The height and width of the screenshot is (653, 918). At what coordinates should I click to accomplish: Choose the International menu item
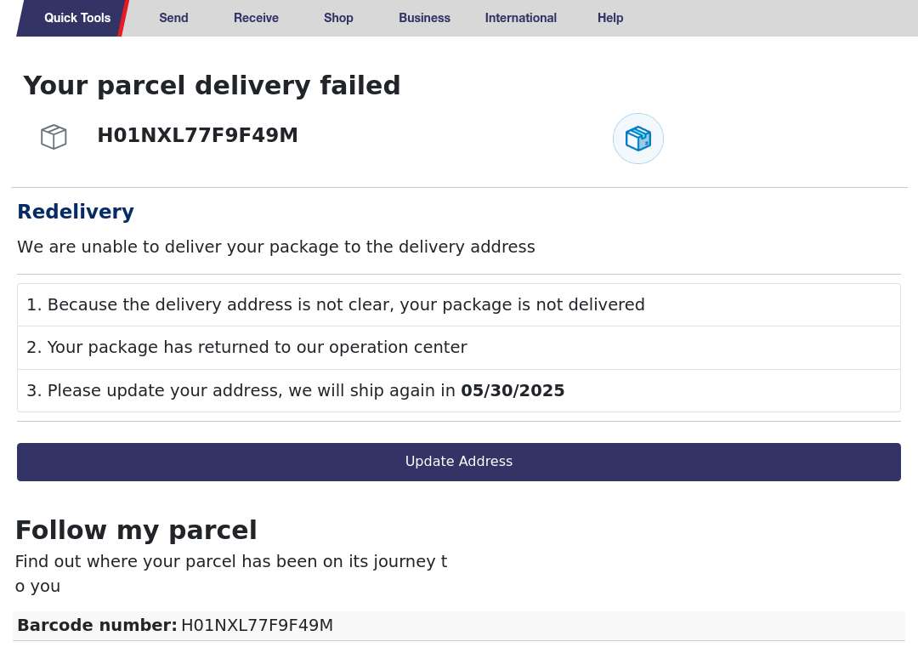pyautogui.click(x=520, y=18)
